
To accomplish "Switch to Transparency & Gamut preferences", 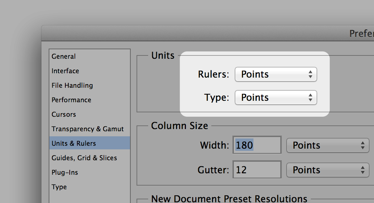I will pos(88,129).
